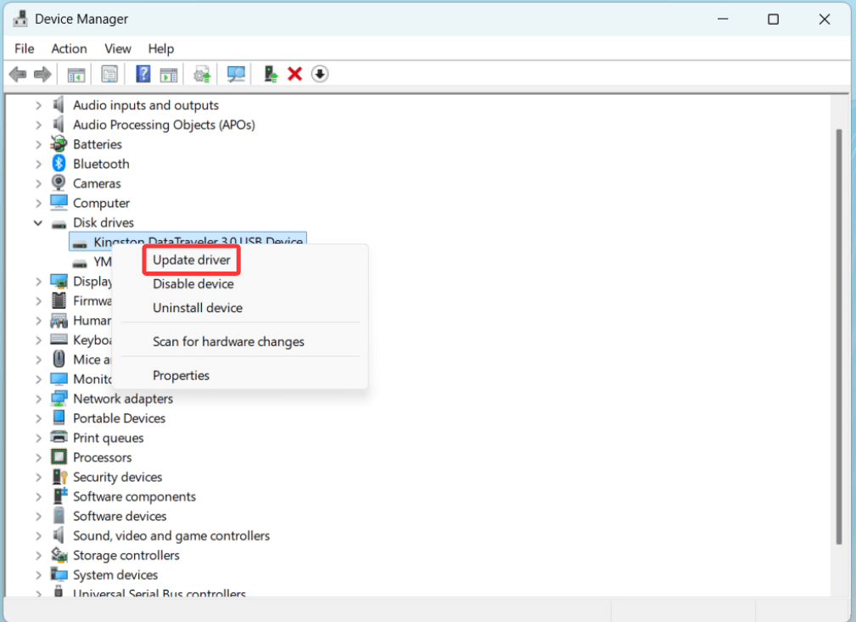Click the Forward navigation arrow icon
This screenshot has height=622, width=856.
click(41, 74)
